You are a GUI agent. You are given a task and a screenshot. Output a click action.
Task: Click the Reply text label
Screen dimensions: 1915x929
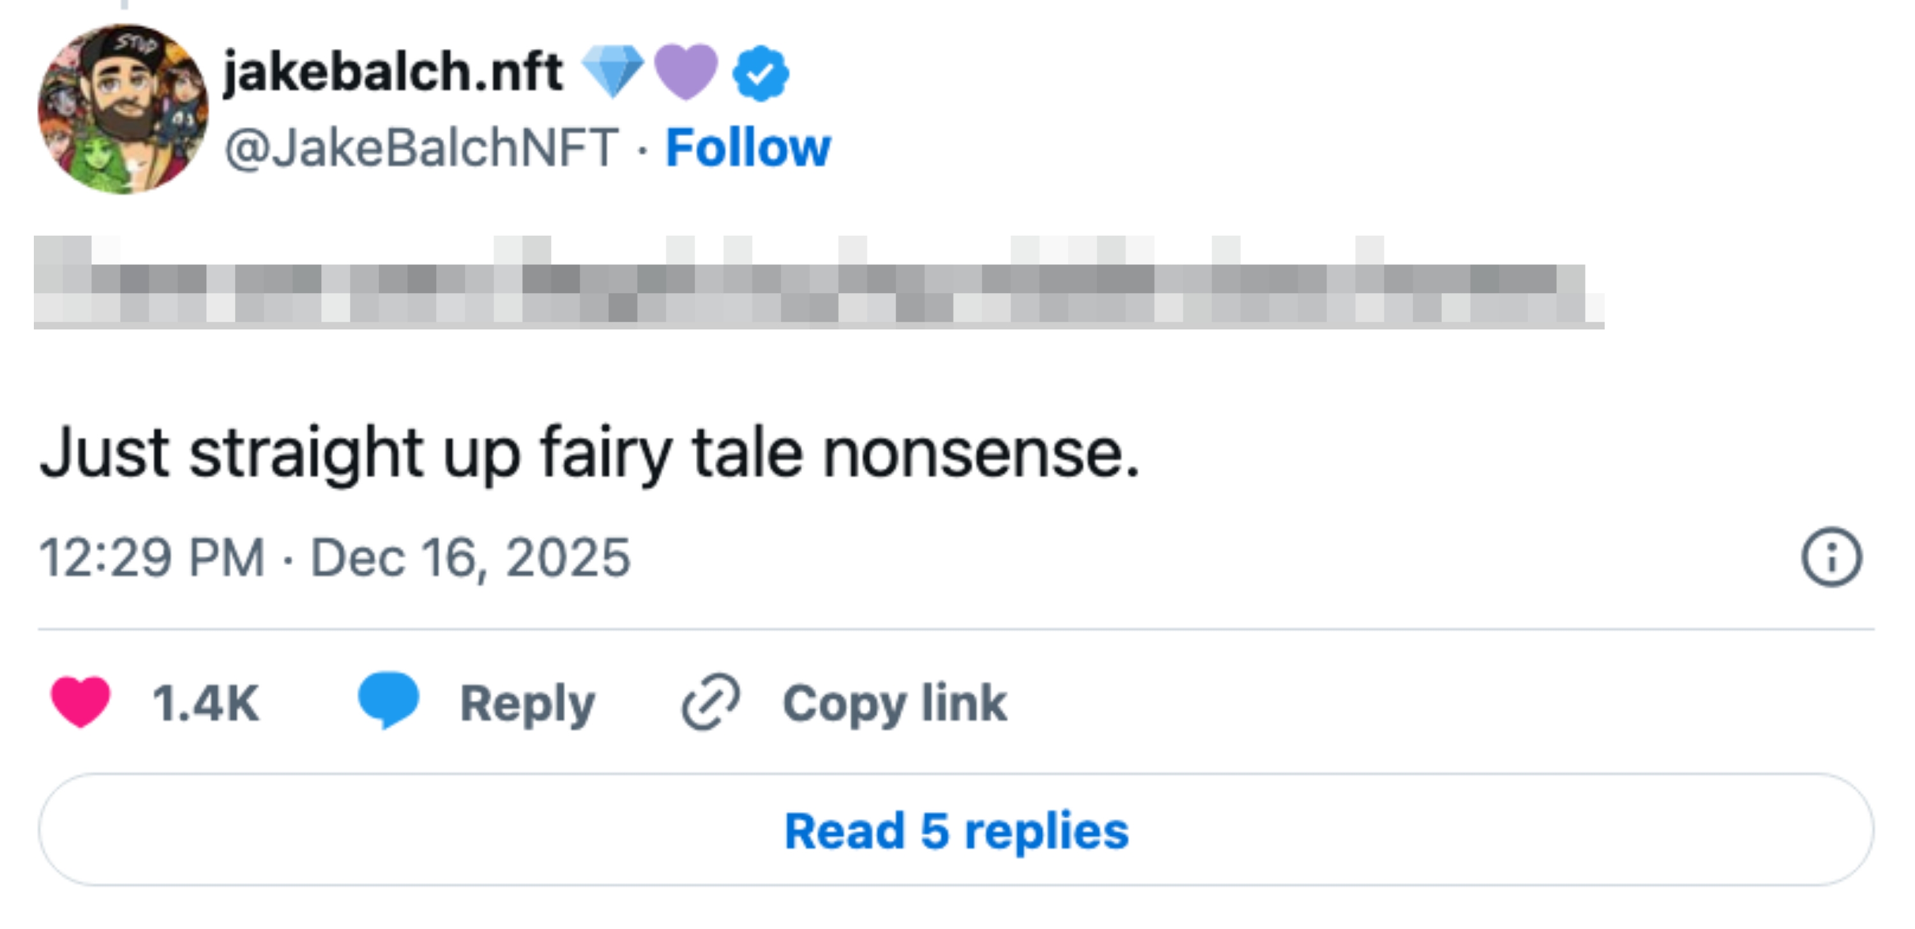point(527,703)
